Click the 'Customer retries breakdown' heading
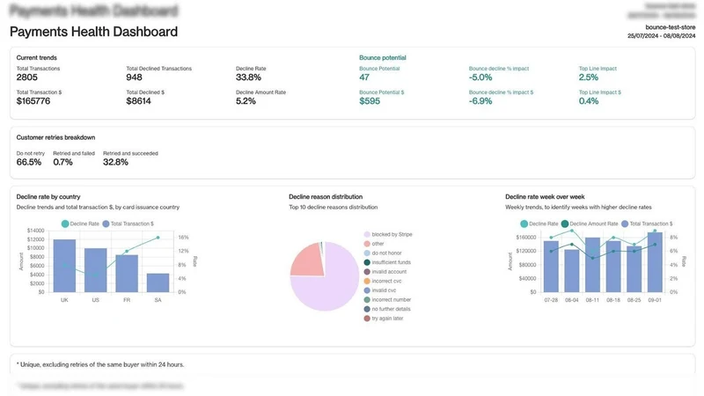 55,137
